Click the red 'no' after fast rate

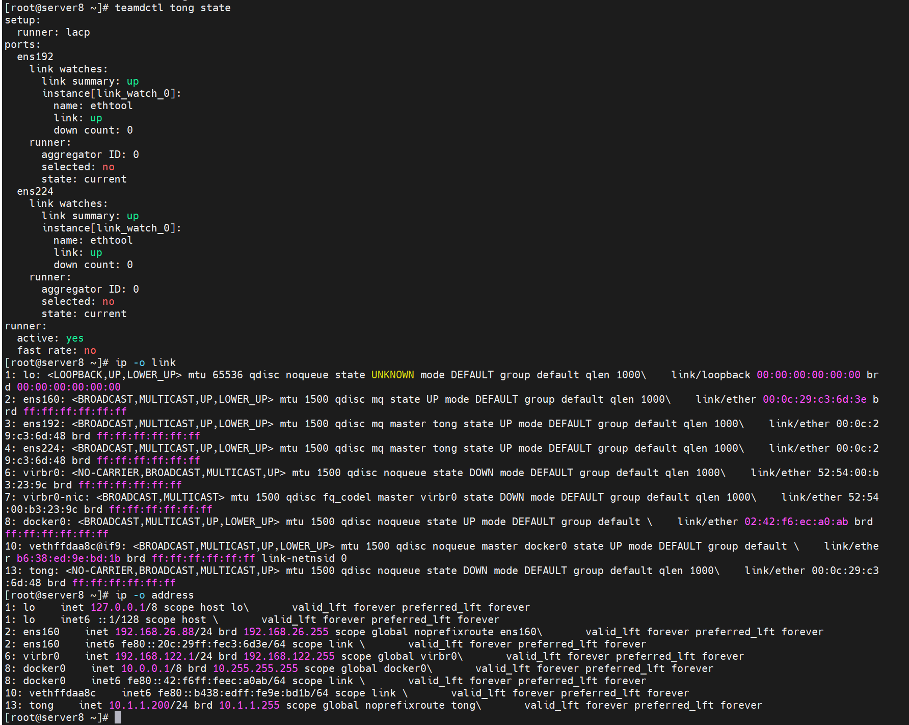(x=90, y=350)
